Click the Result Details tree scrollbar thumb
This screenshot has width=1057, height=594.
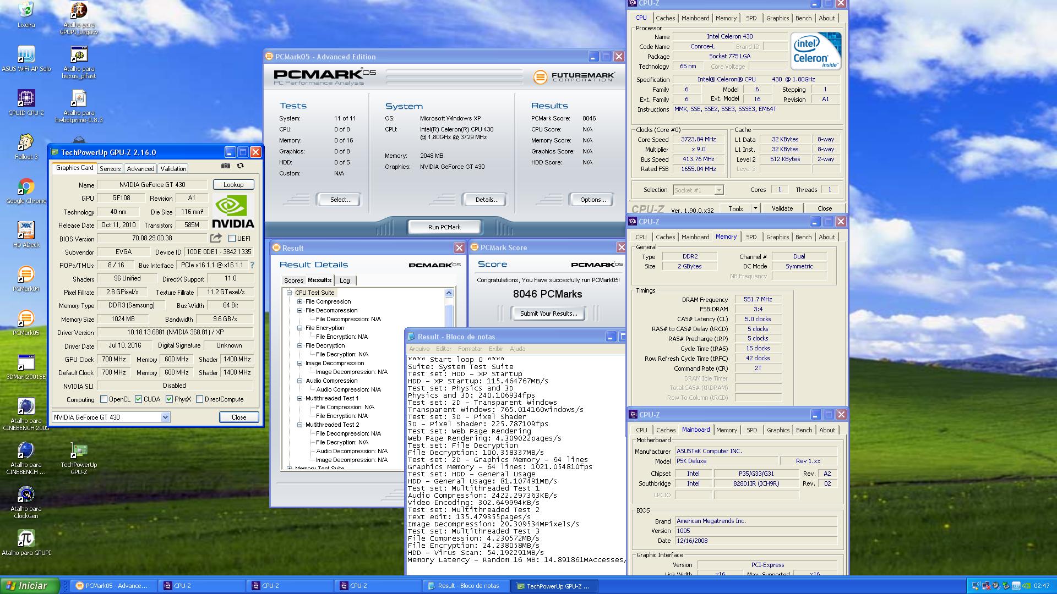[x=449, y=317]
